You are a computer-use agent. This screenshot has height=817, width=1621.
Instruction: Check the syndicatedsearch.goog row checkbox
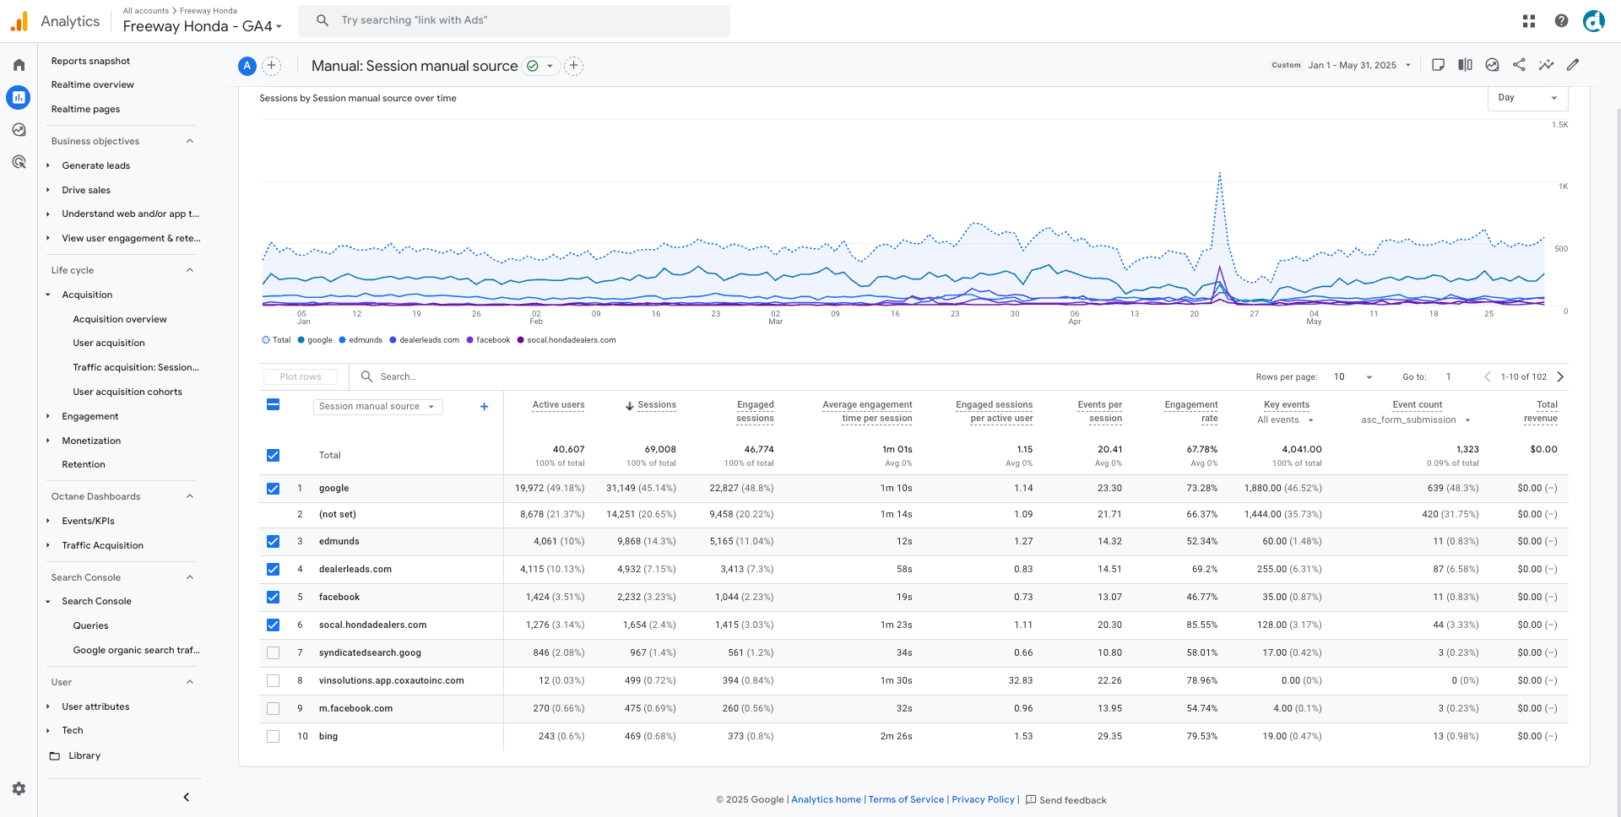tap(273, 653)
